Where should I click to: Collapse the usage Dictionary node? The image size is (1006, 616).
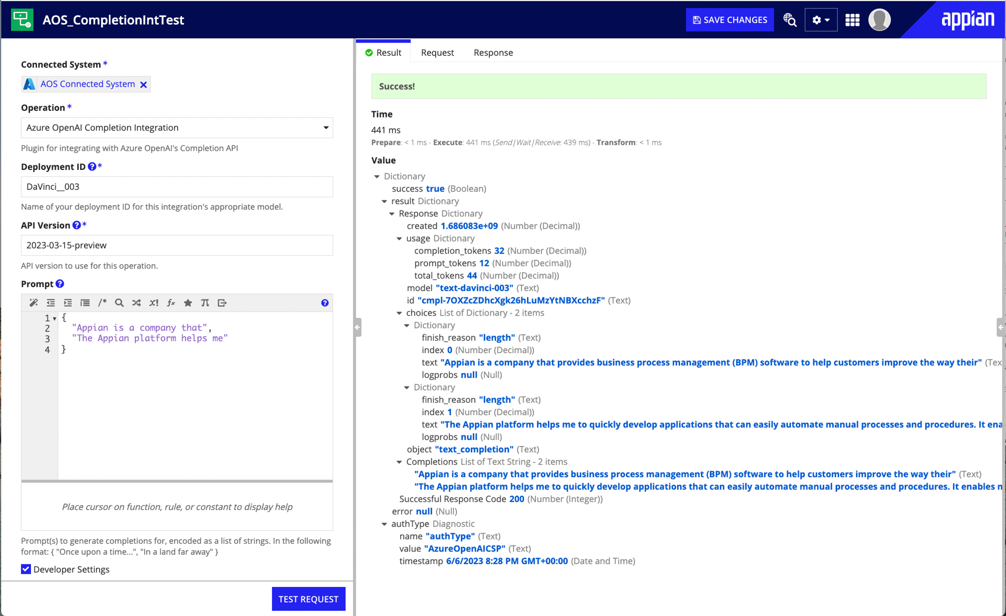[x=399, y=239]
